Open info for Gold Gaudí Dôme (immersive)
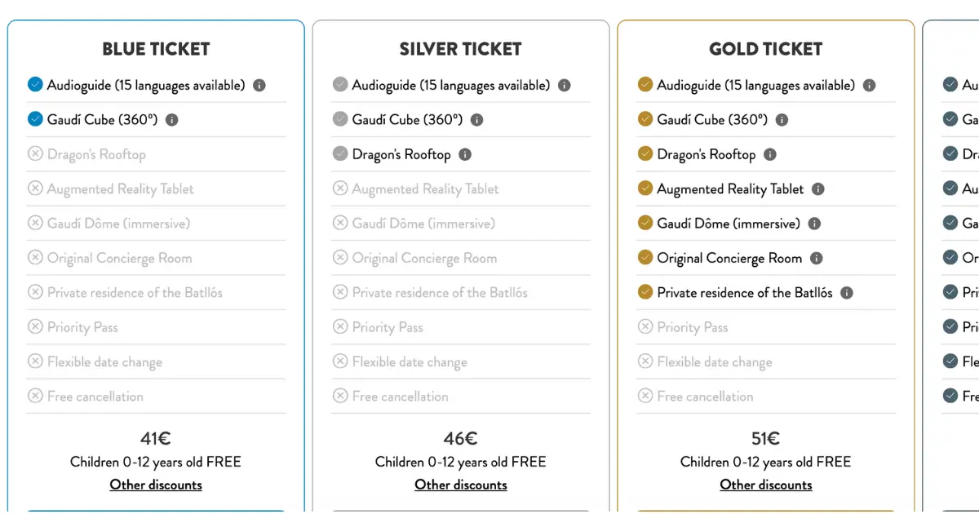This screenshot has width=979, height=514. (814, 224)
